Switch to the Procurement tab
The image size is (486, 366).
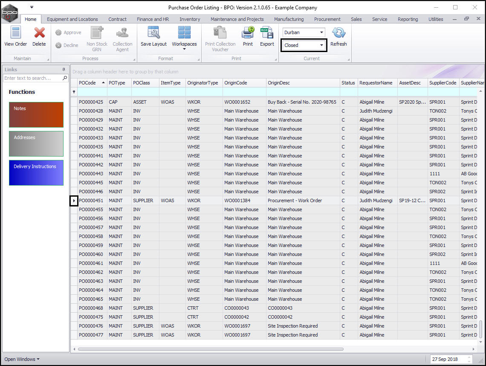click(x=327, y=19)
